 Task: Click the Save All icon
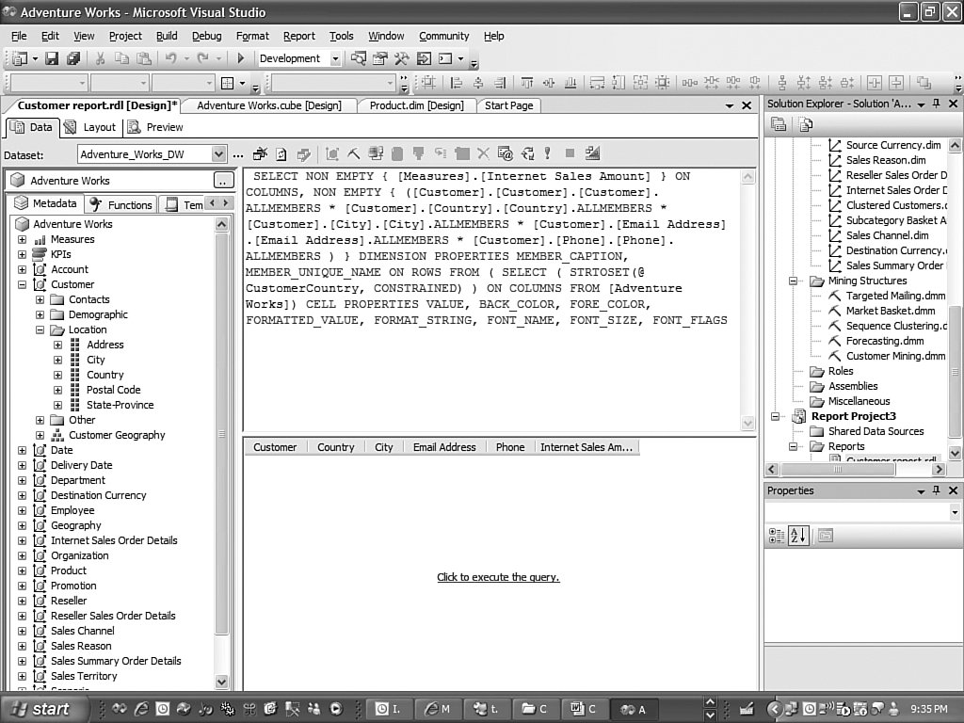[73, 58]
